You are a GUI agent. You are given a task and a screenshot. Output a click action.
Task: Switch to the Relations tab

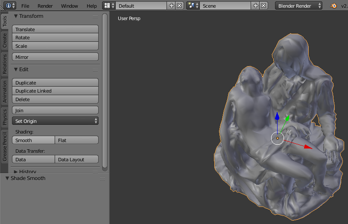(x=5, y=64)
